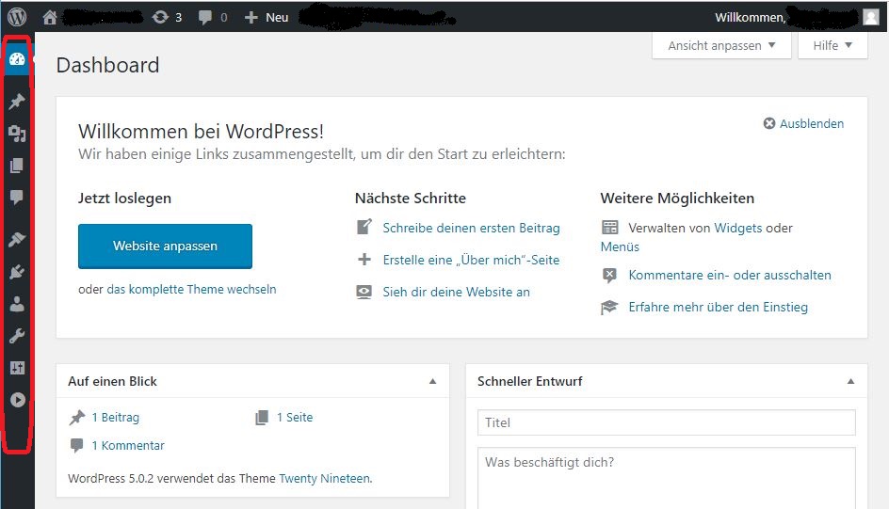
Task: Click the Dashboard page heading
Action: point(107,65)
